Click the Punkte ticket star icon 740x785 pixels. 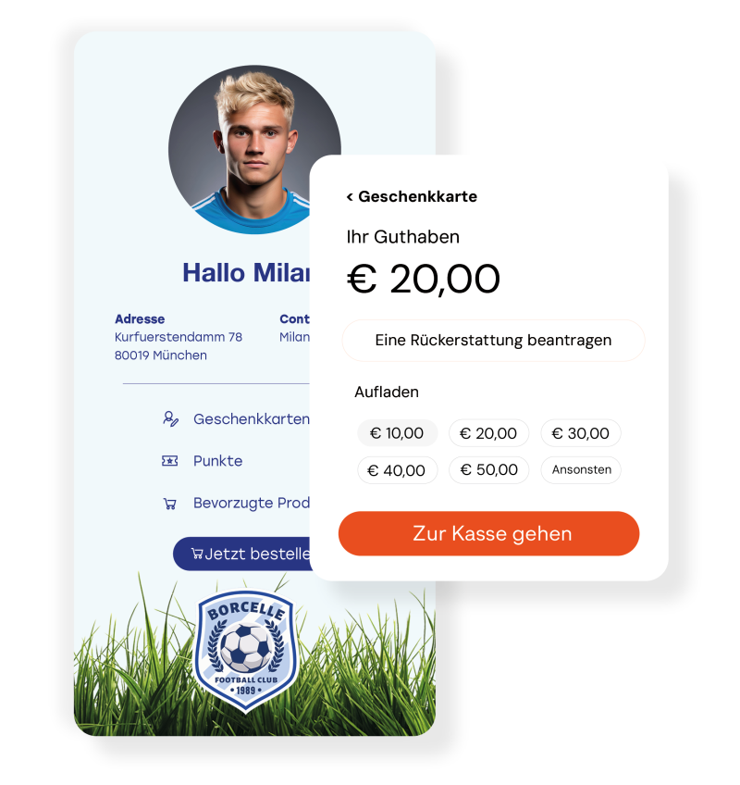[169, 461]
